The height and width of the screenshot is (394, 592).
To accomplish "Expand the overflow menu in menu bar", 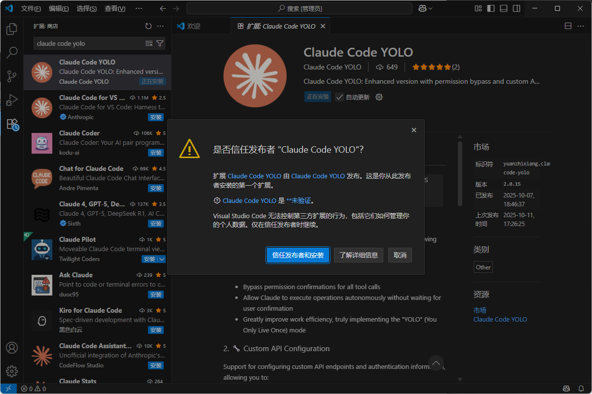I will pos(139,8).
